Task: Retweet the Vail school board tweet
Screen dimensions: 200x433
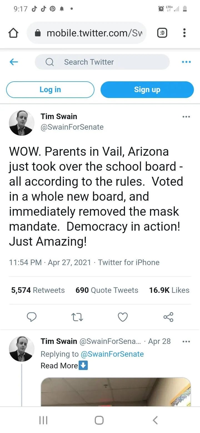Action: 77,317
